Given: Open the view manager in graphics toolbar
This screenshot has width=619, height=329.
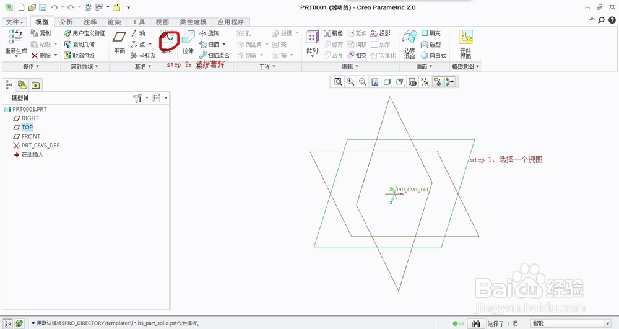Looking at the screenshot, I should point(412,82).
